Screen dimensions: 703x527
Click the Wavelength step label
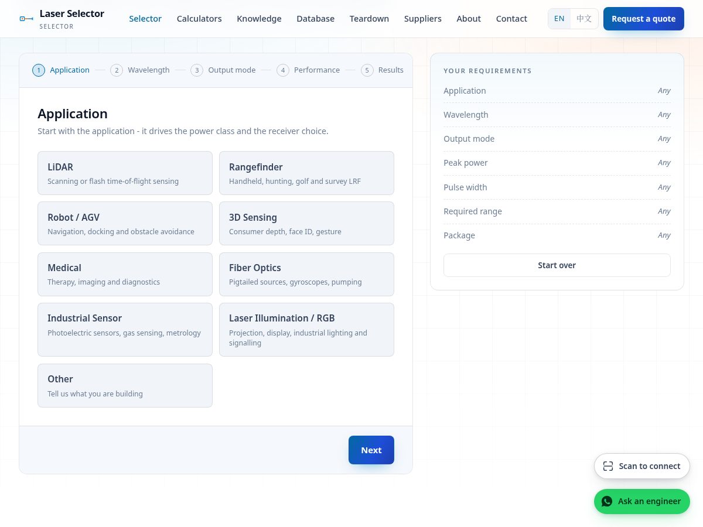149,70
